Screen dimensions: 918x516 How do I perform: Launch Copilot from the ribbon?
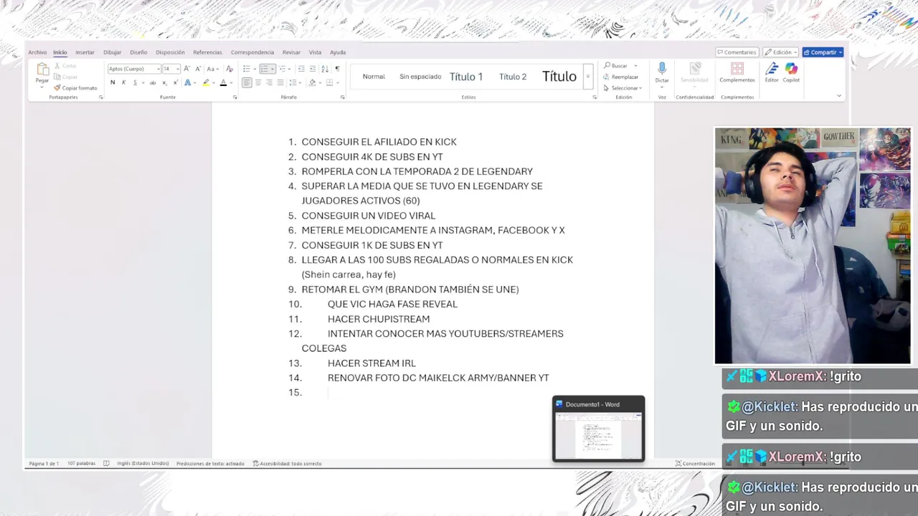click(x=791, y=72)
